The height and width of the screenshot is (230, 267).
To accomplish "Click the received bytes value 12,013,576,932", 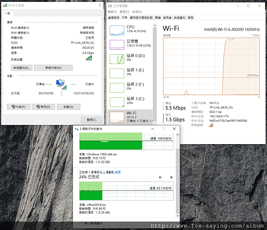I will coord(84,93).
